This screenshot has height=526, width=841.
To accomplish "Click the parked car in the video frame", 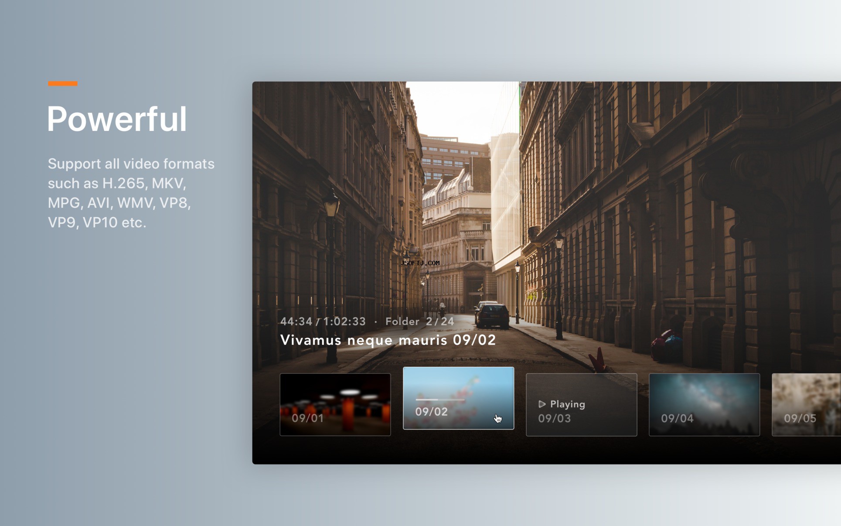I will coord(491,315).
